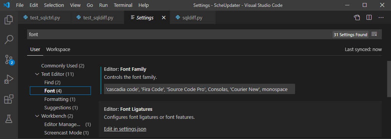Select Suggestions (1) settings category
This screenshot has height=139, width=391.
point(61,108)
